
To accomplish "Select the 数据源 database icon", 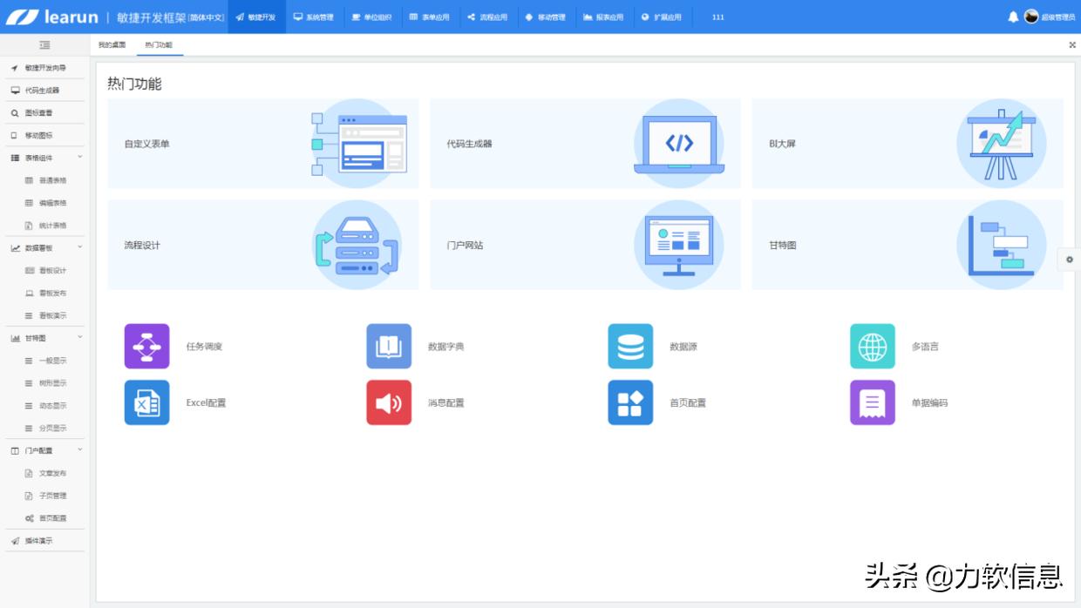I will pyautogui.click(x=629, y=346).
